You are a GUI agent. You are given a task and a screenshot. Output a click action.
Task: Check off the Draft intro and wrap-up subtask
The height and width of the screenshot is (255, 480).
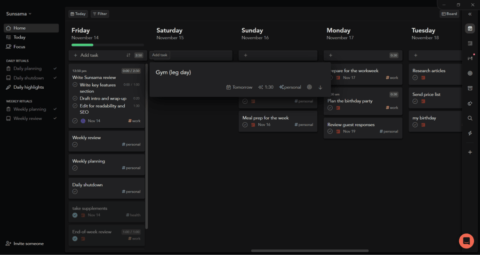click(x=75, y=99)
